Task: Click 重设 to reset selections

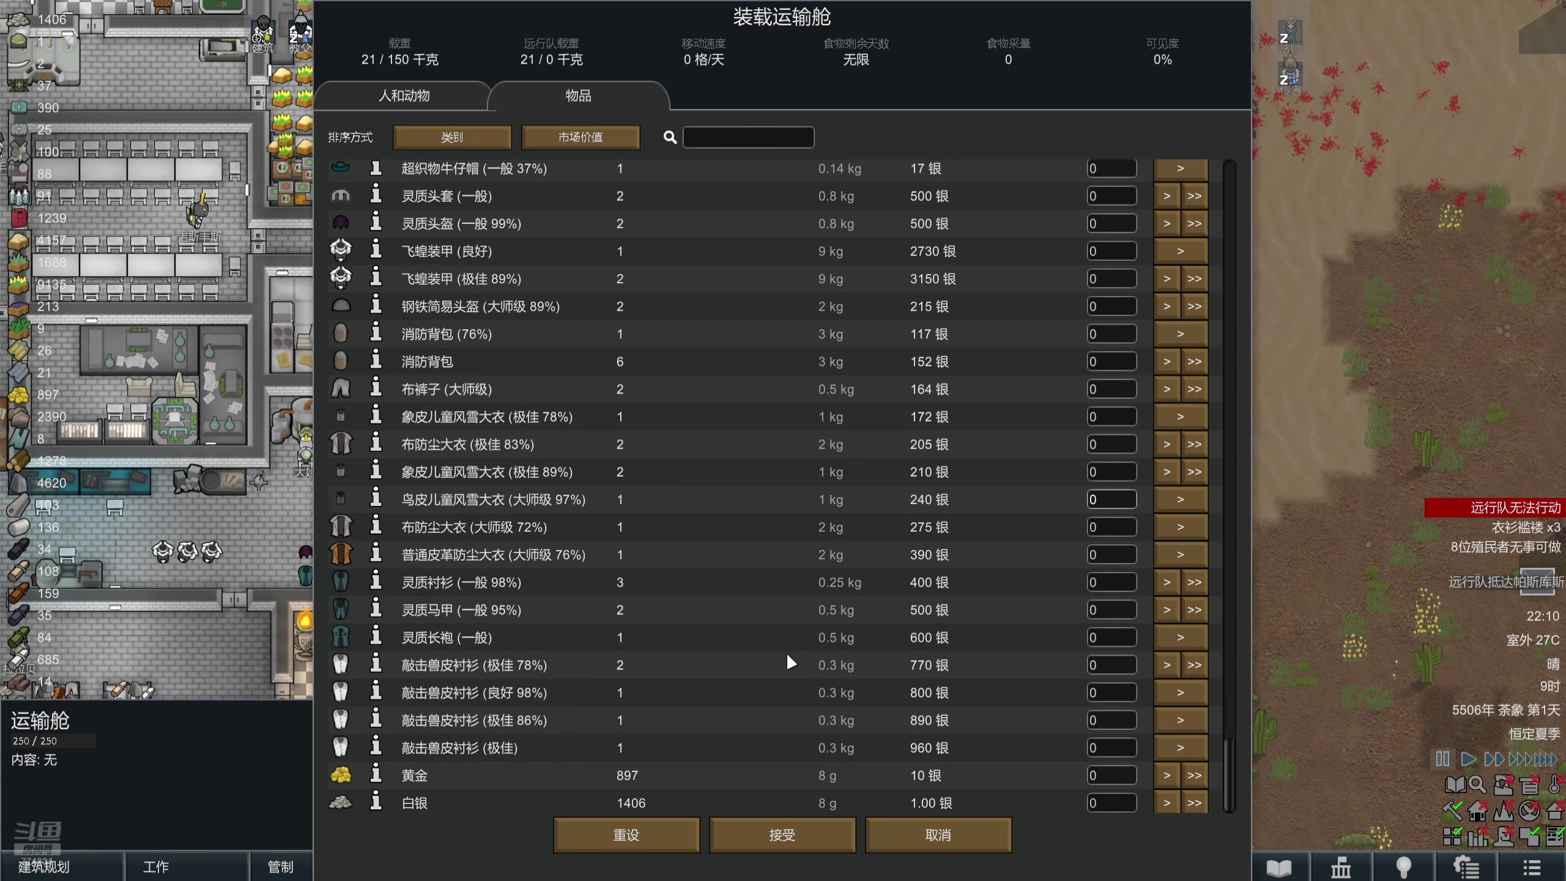Action: [x=626, y=835]
